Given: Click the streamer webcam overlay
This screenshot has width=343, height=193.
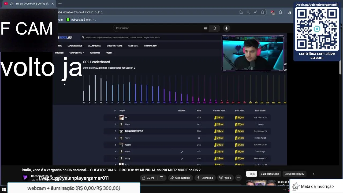Looking at the screenshot, I should [x=253, y=53].
